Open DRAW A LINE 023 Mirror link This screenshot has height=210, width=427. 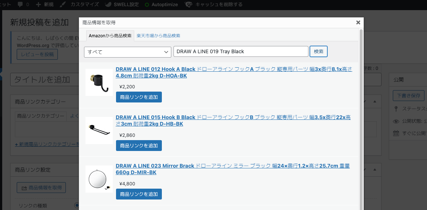[x=232, y=169]
